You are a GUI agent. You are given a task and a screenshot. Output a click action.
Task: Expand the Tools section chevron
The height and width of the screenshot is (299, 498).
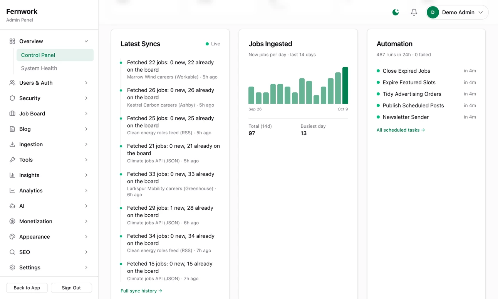(86, 160)
